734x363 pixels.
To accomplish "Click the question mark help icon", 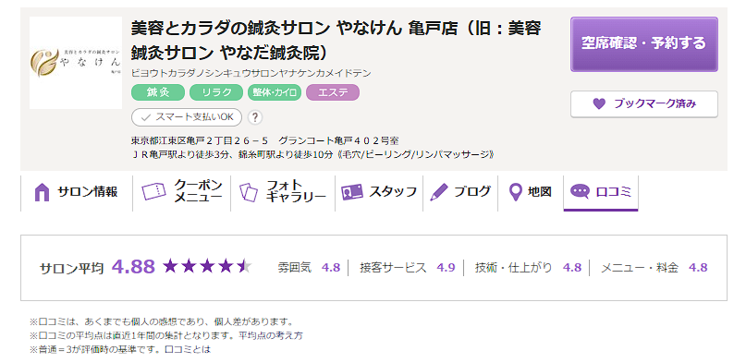I will [254, 117].
